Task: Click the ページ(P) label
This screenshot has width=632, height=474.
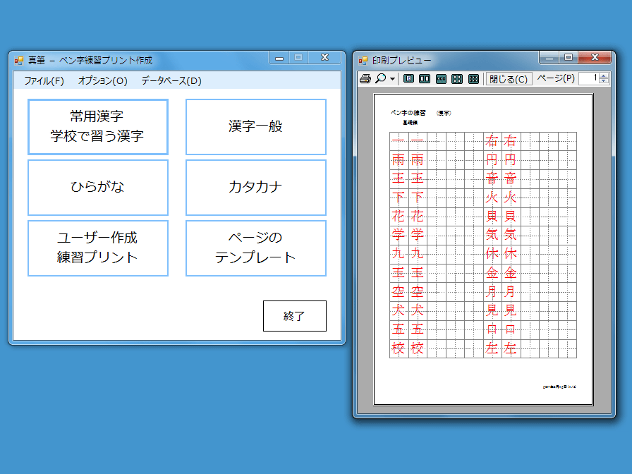Action: click(556, 78)
